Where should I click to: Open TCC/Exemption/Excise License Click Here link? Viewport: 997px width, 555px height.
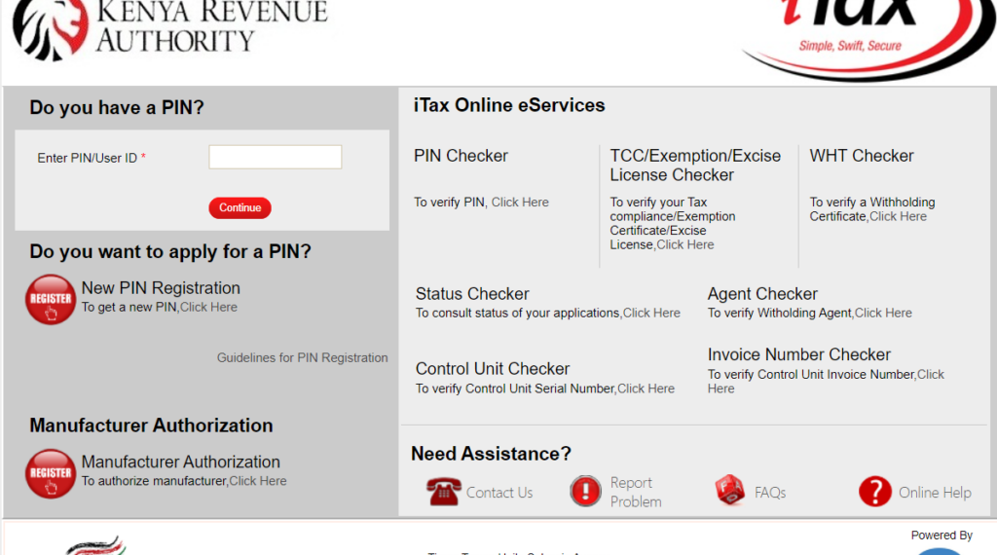(684, 244)
